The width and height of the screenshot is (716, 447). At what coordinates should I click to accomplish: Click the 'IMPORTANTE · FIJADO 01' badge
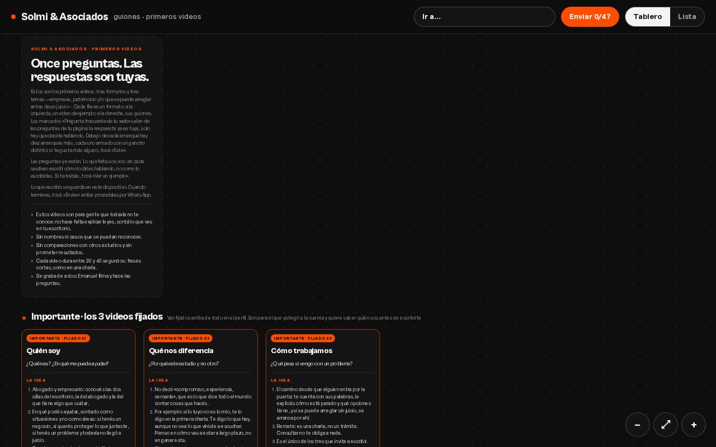pos(58,338)
